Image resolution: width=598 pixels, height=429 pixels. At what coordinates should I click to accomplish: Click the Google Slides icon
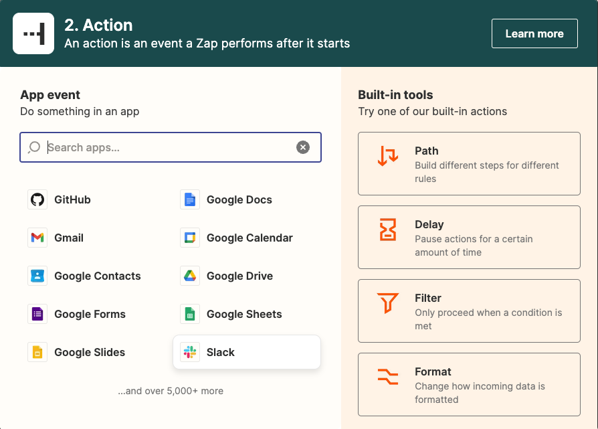(x=37, y=352)
